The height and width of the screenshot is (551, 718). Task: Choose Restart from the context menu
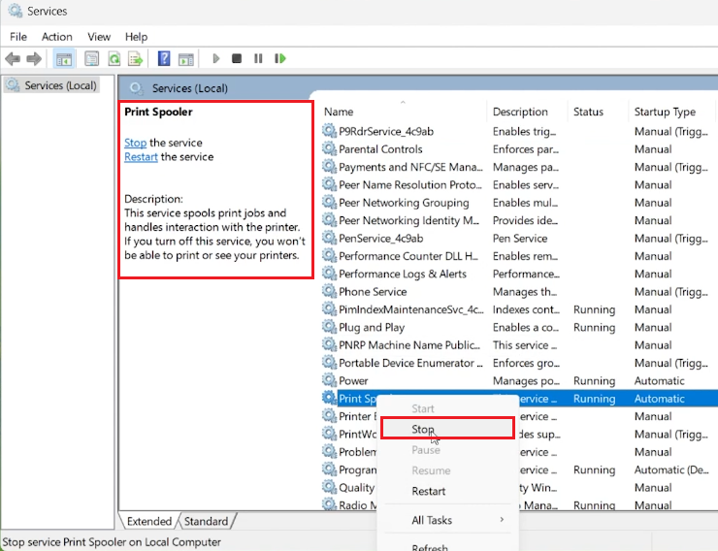[x=428, y=491]
